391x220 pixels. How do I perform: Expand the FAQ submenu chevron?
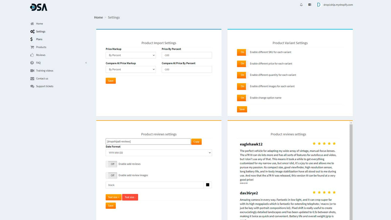point(86,63)
